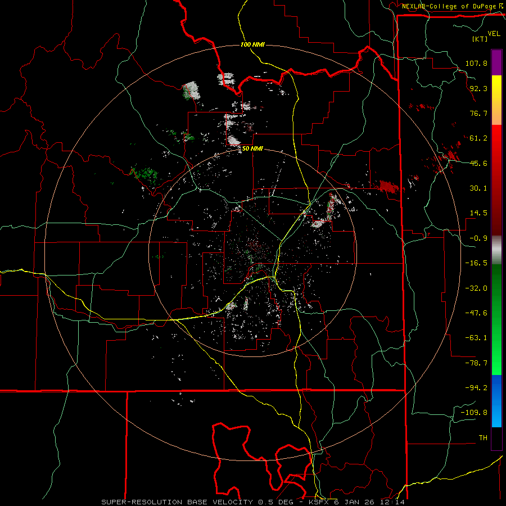The height and width of the screenshot is (506, 506).
Task: Select the 107.8 scale value
Action: pos(476,63)
